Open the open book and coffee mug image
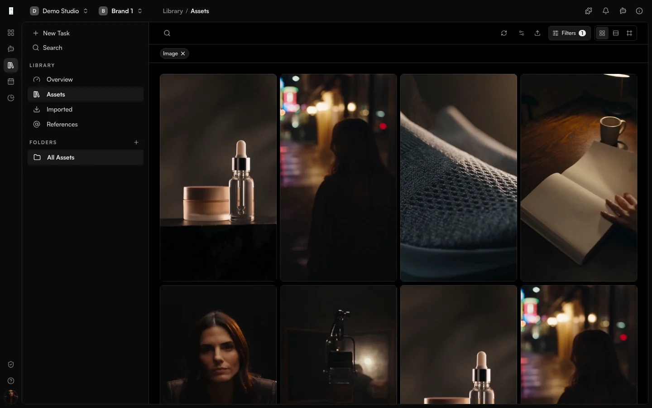This screenshot has height=408, width=652. [x=579, y=178]
